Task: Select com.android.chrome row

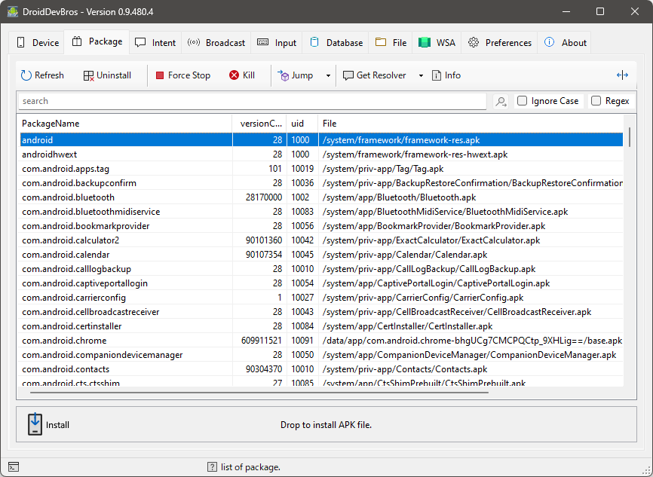Action: coord(320,341)
